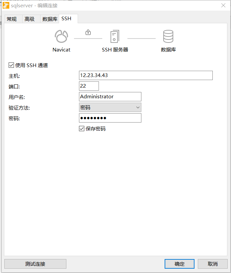This screenshot has width=231, height=273.
Task: Open the 验证方法 dropdown
Action: tap(110, 107)
